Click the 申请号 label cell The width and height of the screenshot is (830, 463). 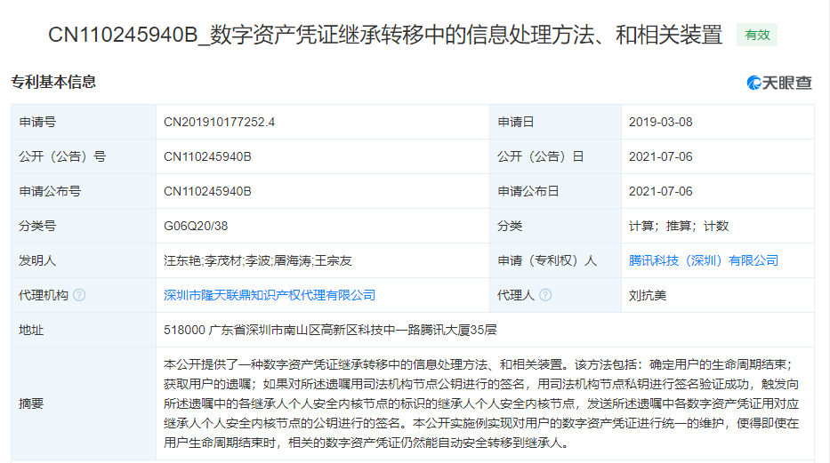click(84, 122)
